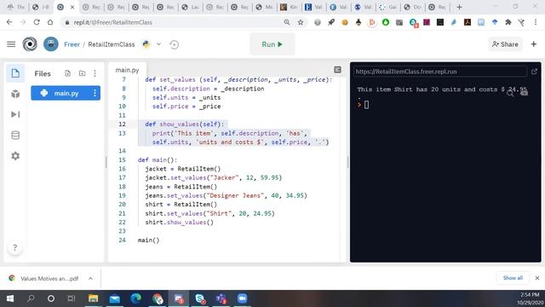Expand the downloaded PDF options chevron
The width and height of the screenshot is (545, 307).
click(x=90, y=279)
